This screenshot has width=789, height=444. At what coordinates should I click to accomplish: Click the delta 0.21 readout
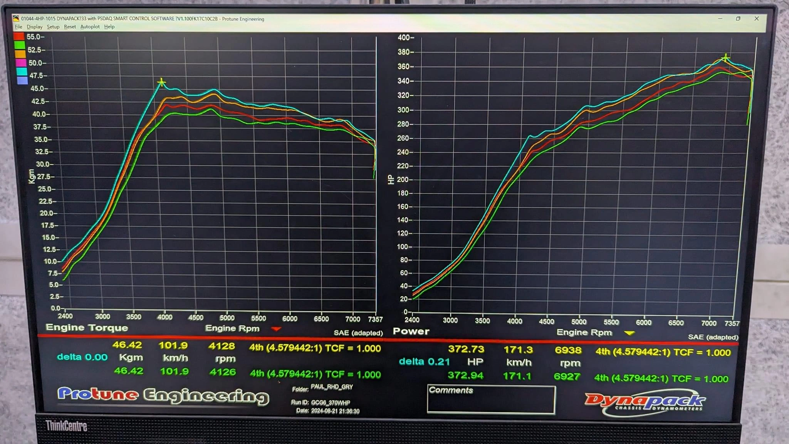424,362
